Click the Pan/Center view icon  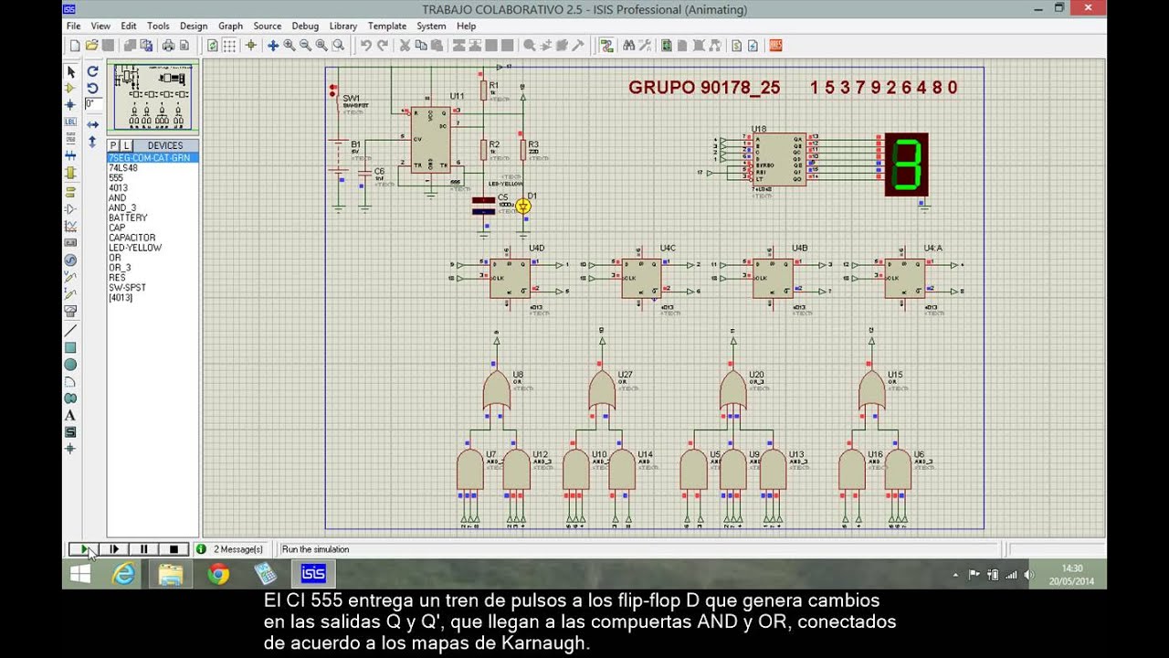click(272, 45)
